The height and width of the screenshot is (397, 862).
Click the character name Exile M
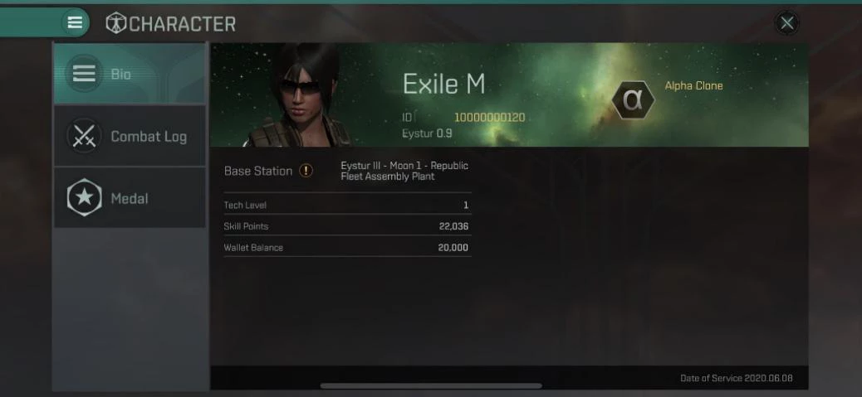click(x=443, y=84)
